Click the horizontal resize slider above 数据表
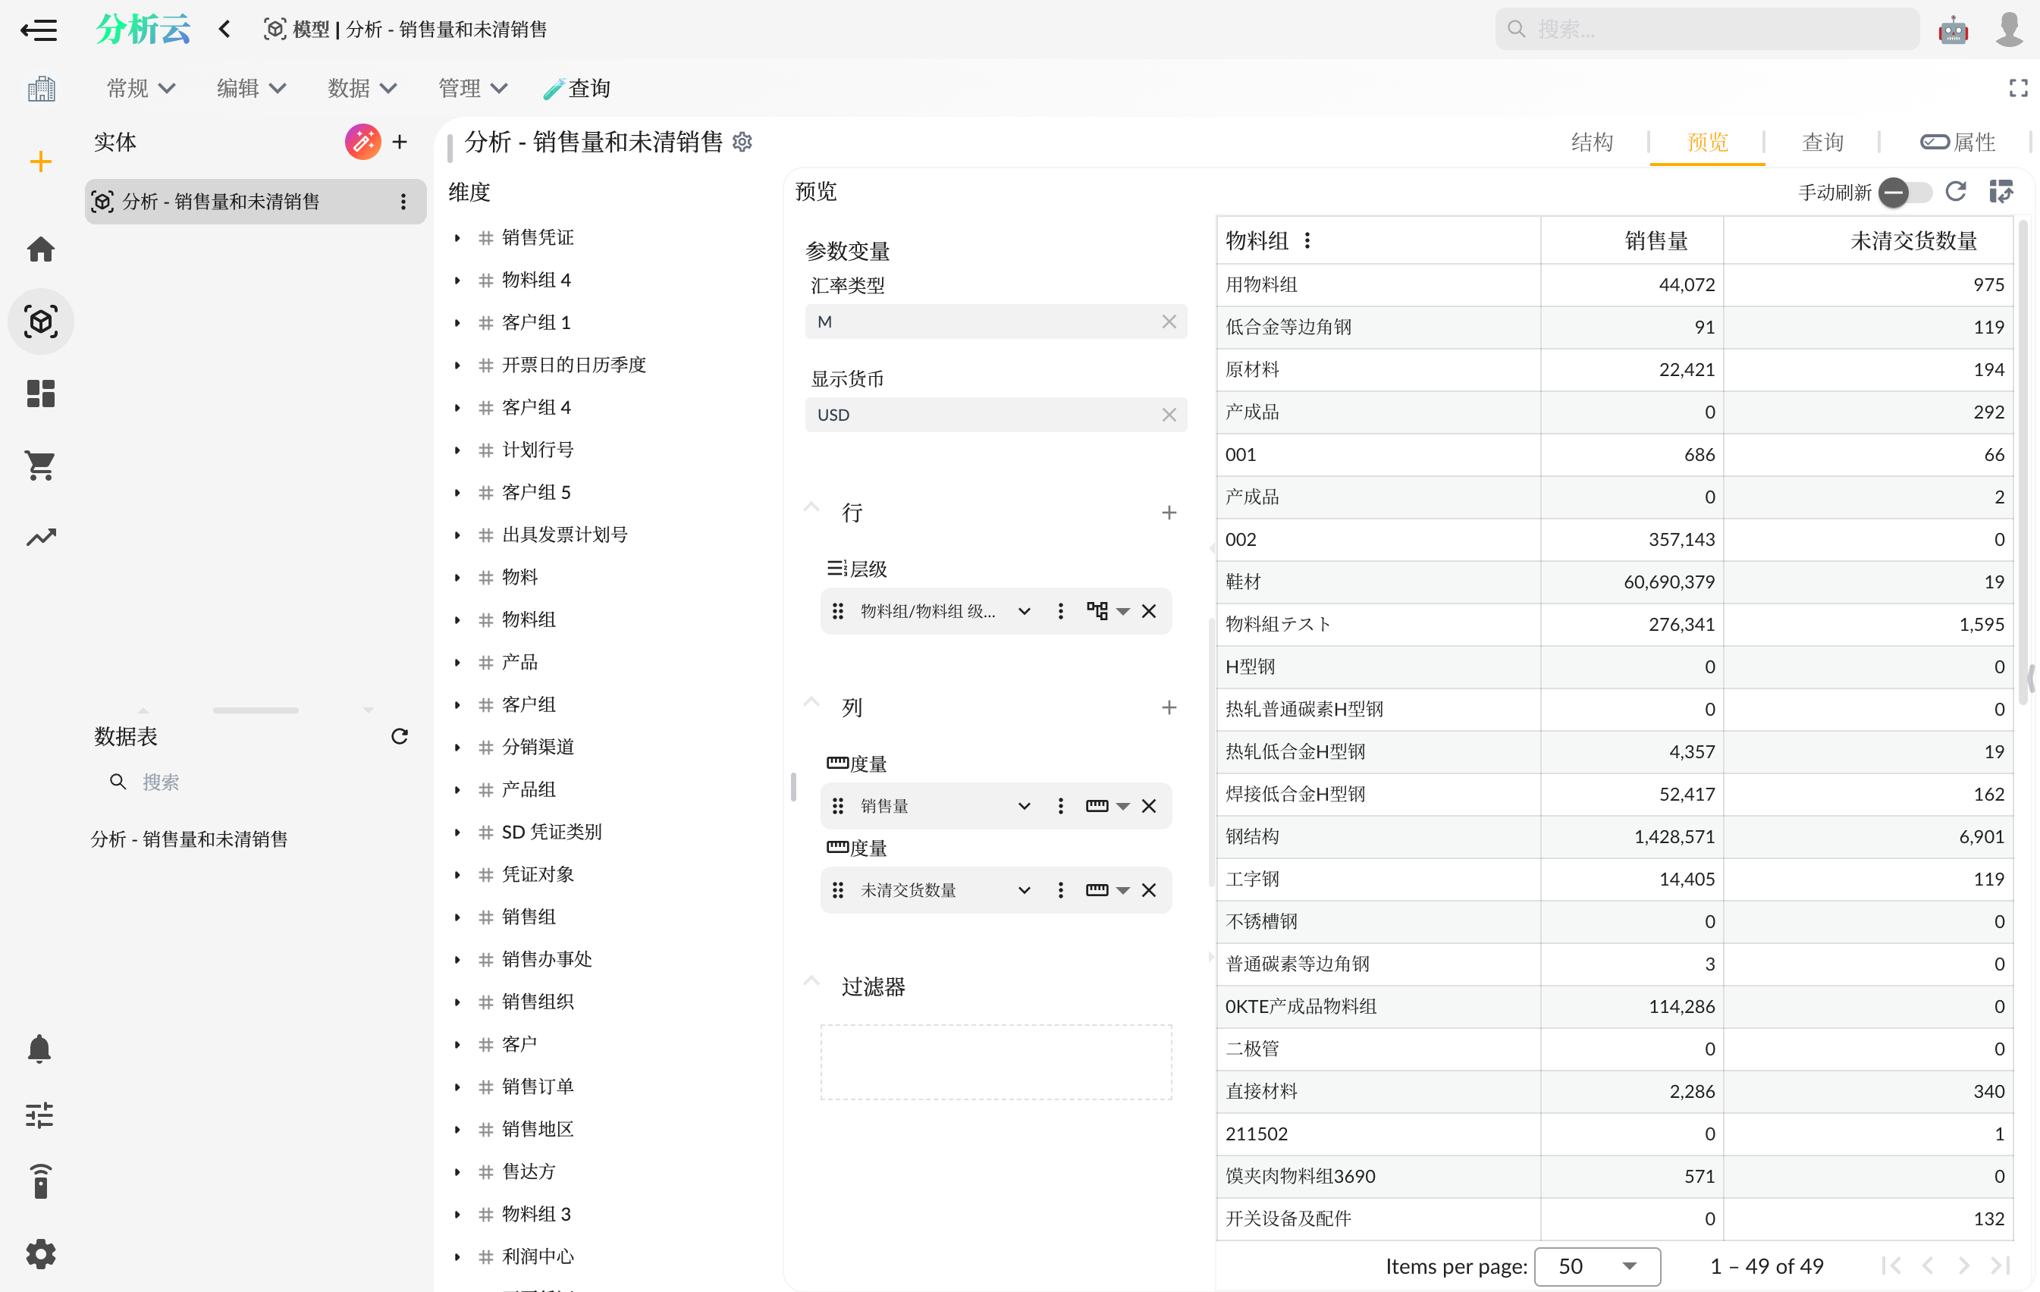The width and height of the screenshot is (2040, 1292). pos(255,710)
